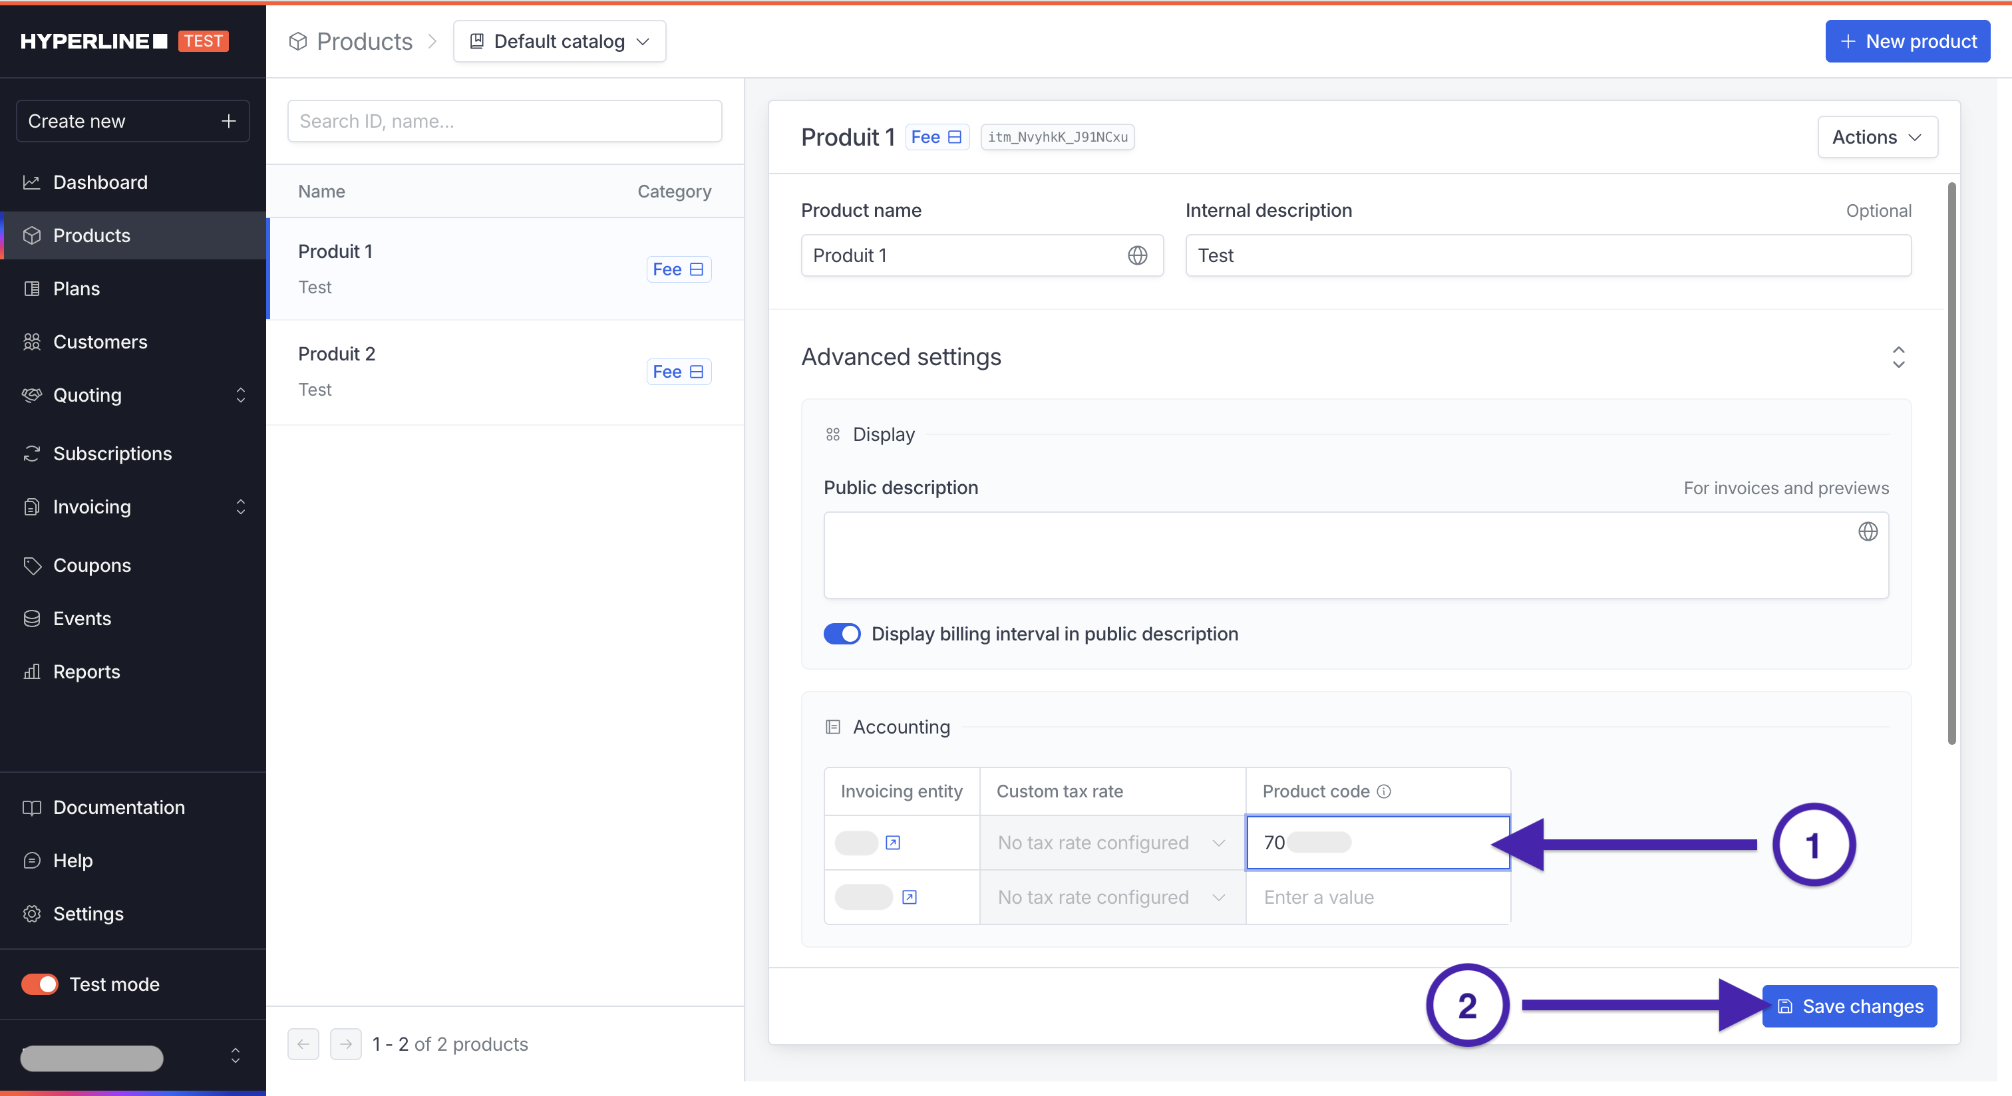Click the globe icon in Public description box
Screen dimensions: 2012x1096
[1868, 531]
